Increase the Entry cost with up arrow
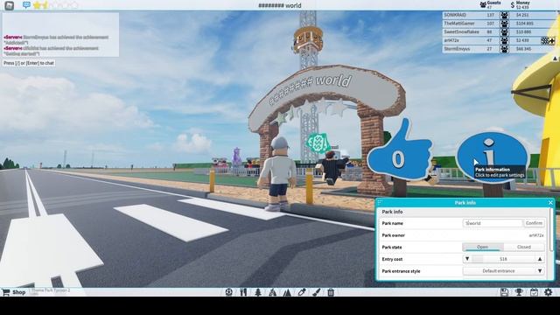Screen dimensions: 560x315 pyautogui.click(x=540, y=259)
